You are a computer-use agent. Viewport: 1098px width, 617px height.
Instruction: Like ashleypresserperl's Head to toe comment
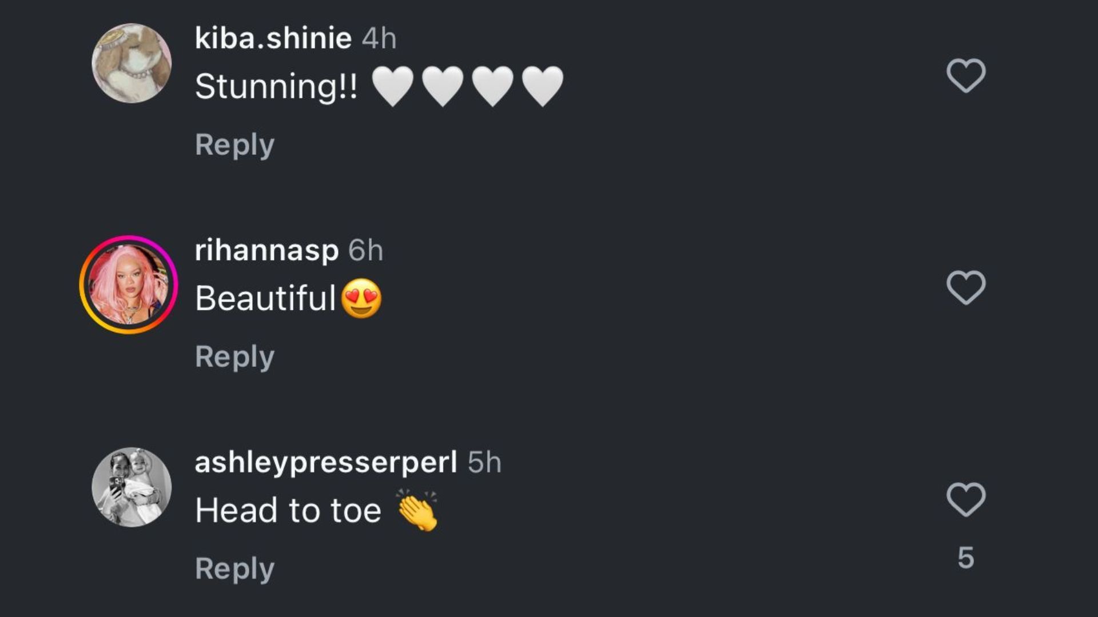(966, 499)
